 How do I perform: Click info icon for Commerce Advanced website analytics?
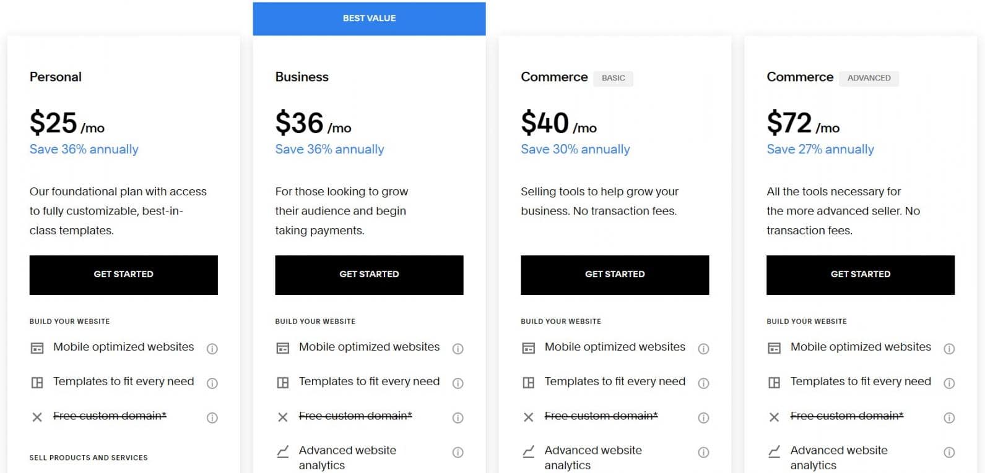(948, 453)
